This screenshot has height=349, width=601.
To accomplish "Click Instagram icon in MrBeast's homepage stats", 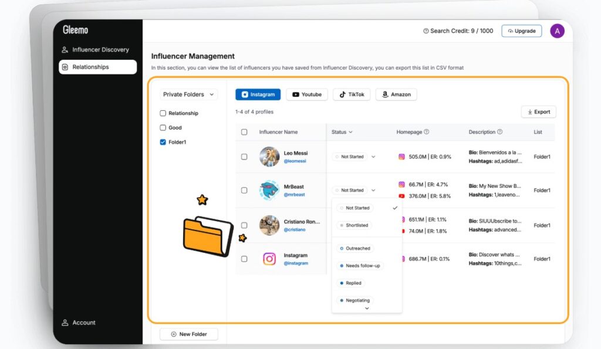I will coord(401,185).
